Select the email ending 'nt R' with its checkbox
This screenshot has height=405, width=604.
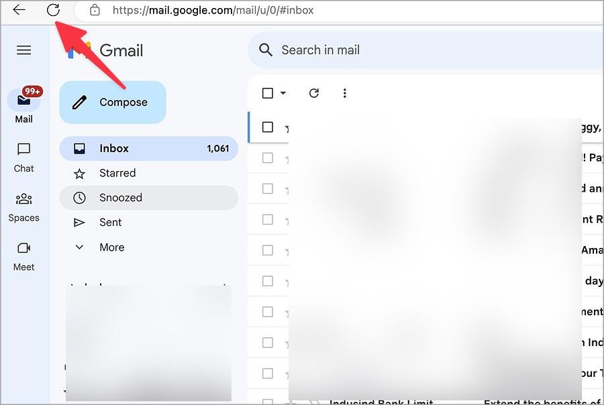(268, 219)
